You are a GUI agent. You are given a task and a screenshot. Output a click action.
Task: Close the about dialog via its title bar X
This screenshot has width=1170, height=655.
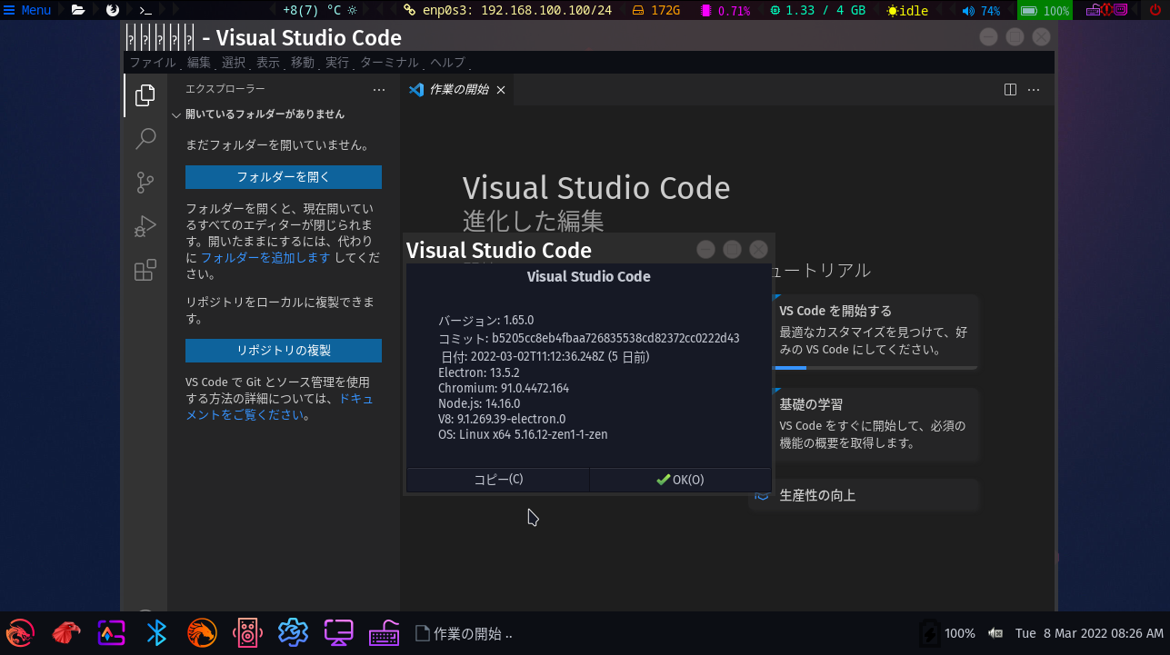pos(758,249)
